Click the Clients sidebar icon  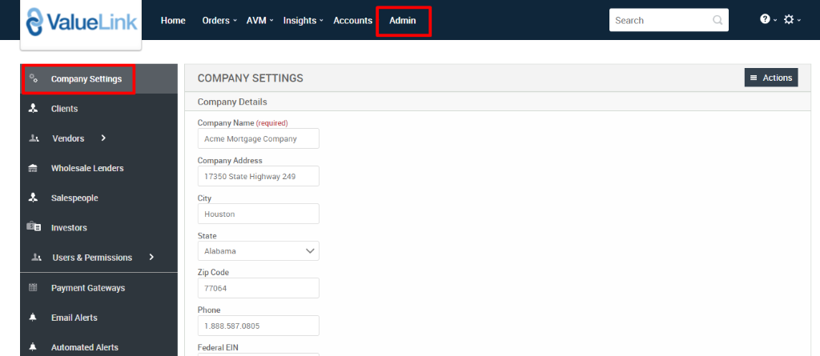pyautogui.click(x=34, y=108)
